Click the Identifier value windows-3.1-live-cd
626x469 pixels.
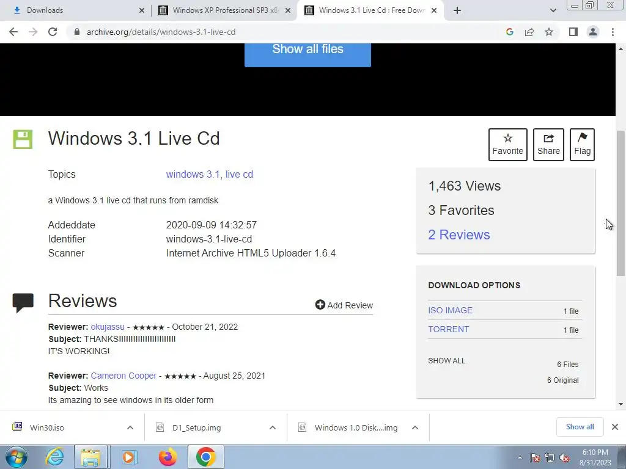coord(209,239)
